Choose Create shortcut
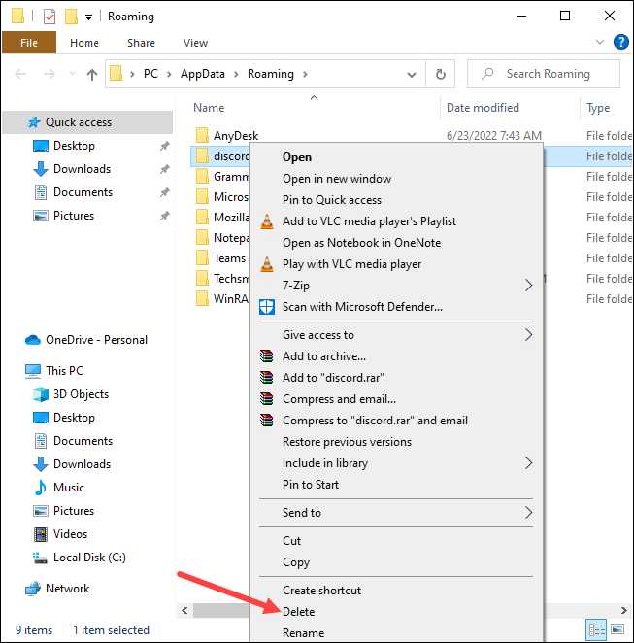 (321, 591)
